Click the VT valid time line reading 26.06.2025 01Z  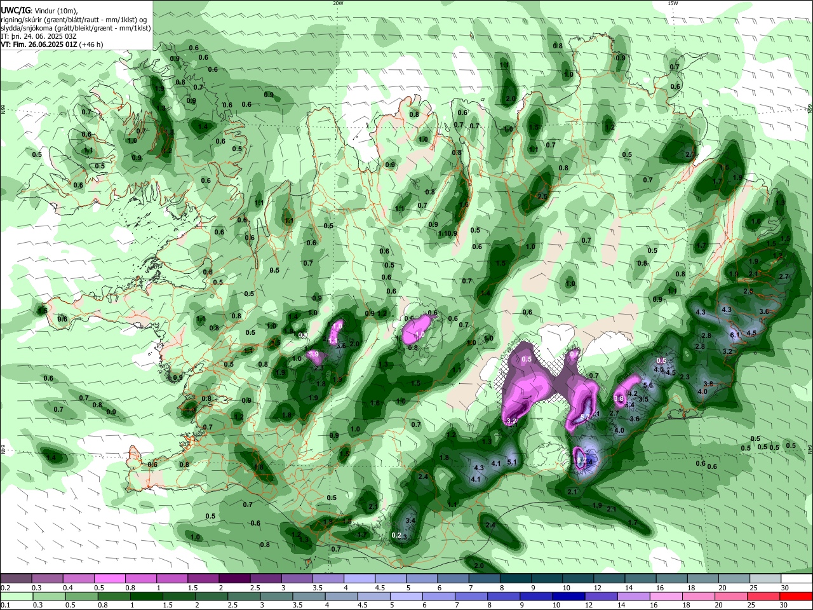point(51,44)
